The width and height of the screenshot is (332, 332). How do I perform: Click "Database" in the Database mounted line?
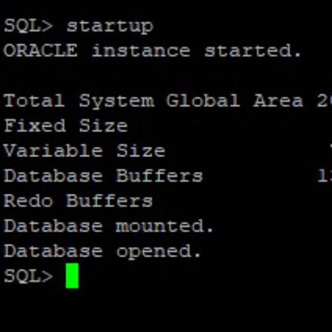(x=53, y=226)
